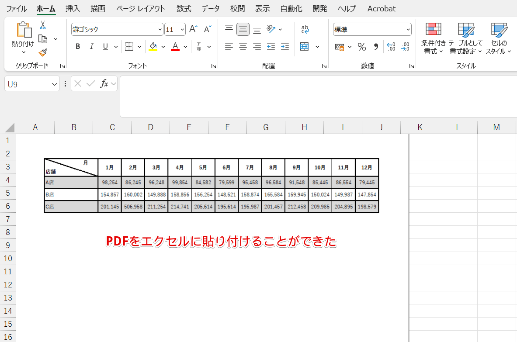Click the increase font size icon

193,28
